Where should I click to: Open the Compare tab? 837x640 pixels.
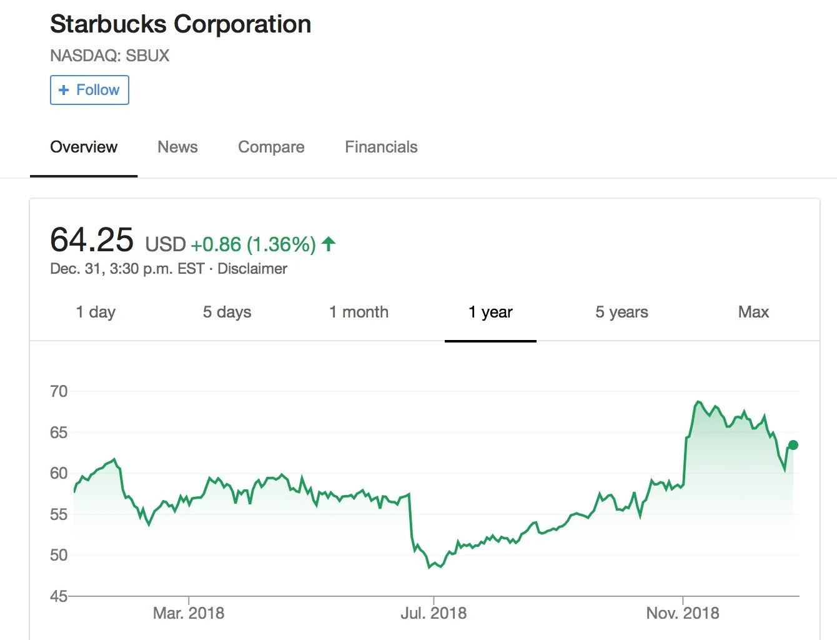point(271,147)
